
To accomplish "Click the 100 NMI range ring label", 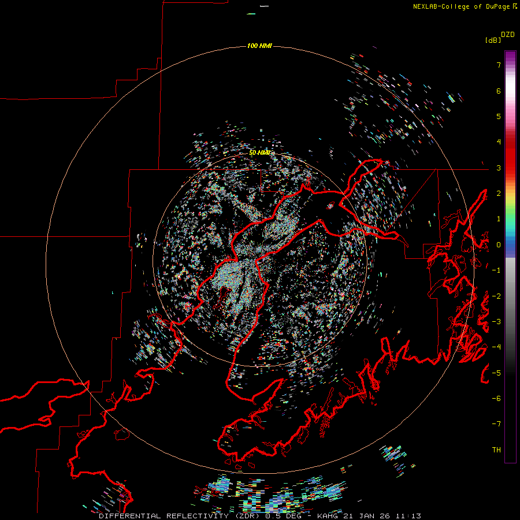I will [259, 46].
